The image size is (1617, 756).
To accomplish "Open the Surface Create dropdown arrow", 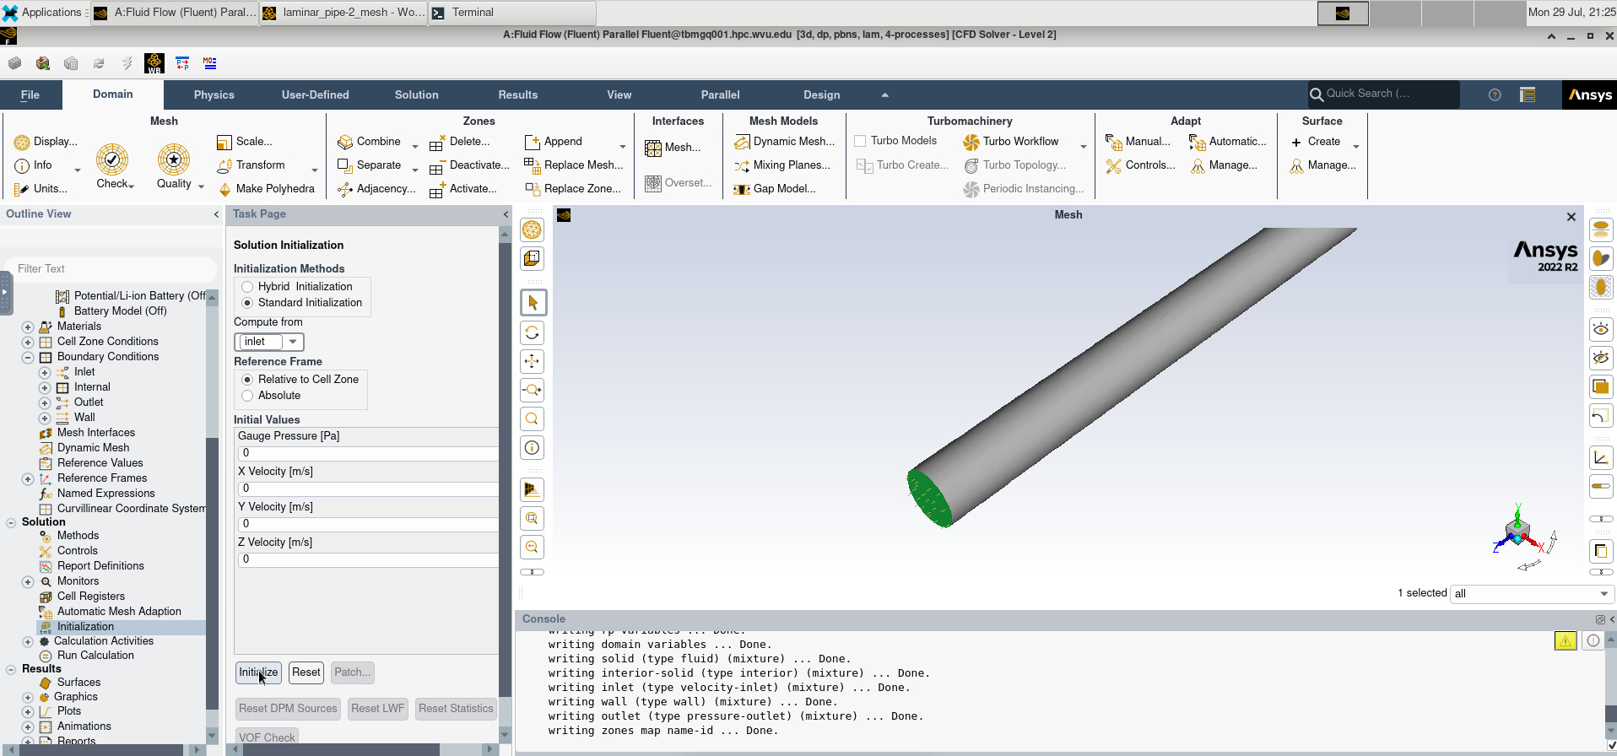I will 1356,145.
